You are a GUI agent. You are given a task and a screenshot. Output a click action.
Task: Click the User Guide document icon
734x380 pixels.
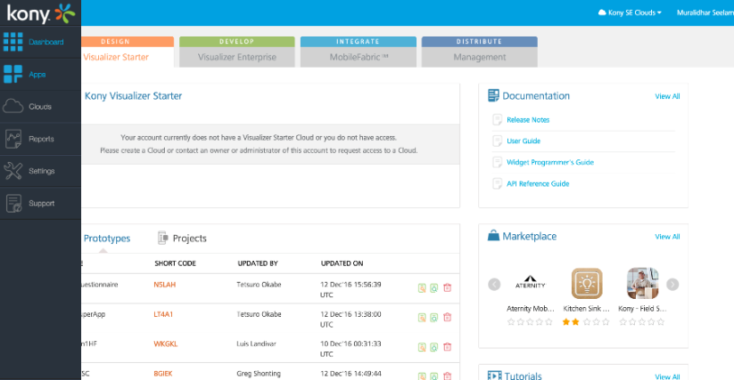point(497,140)
